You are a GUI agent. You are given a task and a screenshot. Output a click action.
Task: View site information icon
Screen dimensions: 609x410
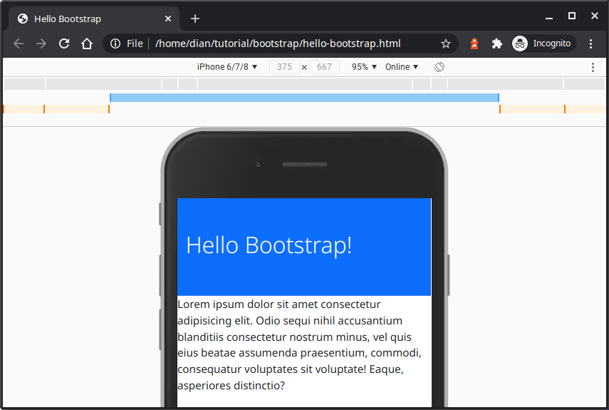click(x=115, y=43)
